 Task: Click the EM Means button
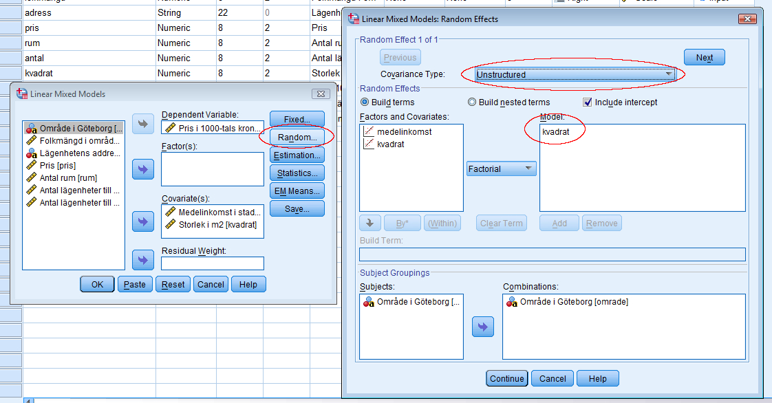click(x=297, y=191)
